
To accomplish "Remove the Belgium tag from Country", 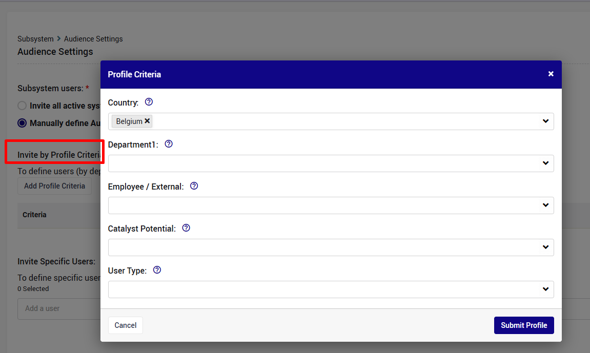I will point(147,121).
